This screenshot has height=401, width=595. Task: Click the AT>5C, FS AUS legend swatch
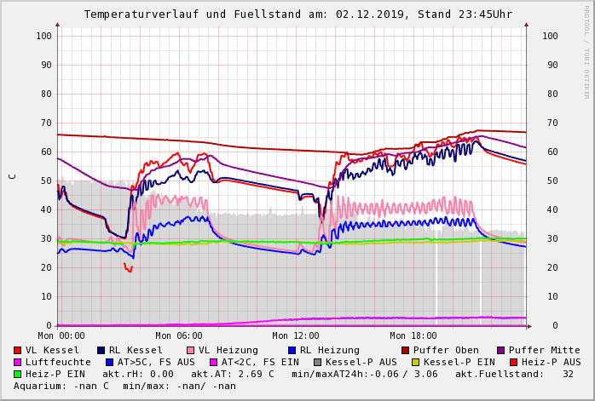tap(109, 362)
